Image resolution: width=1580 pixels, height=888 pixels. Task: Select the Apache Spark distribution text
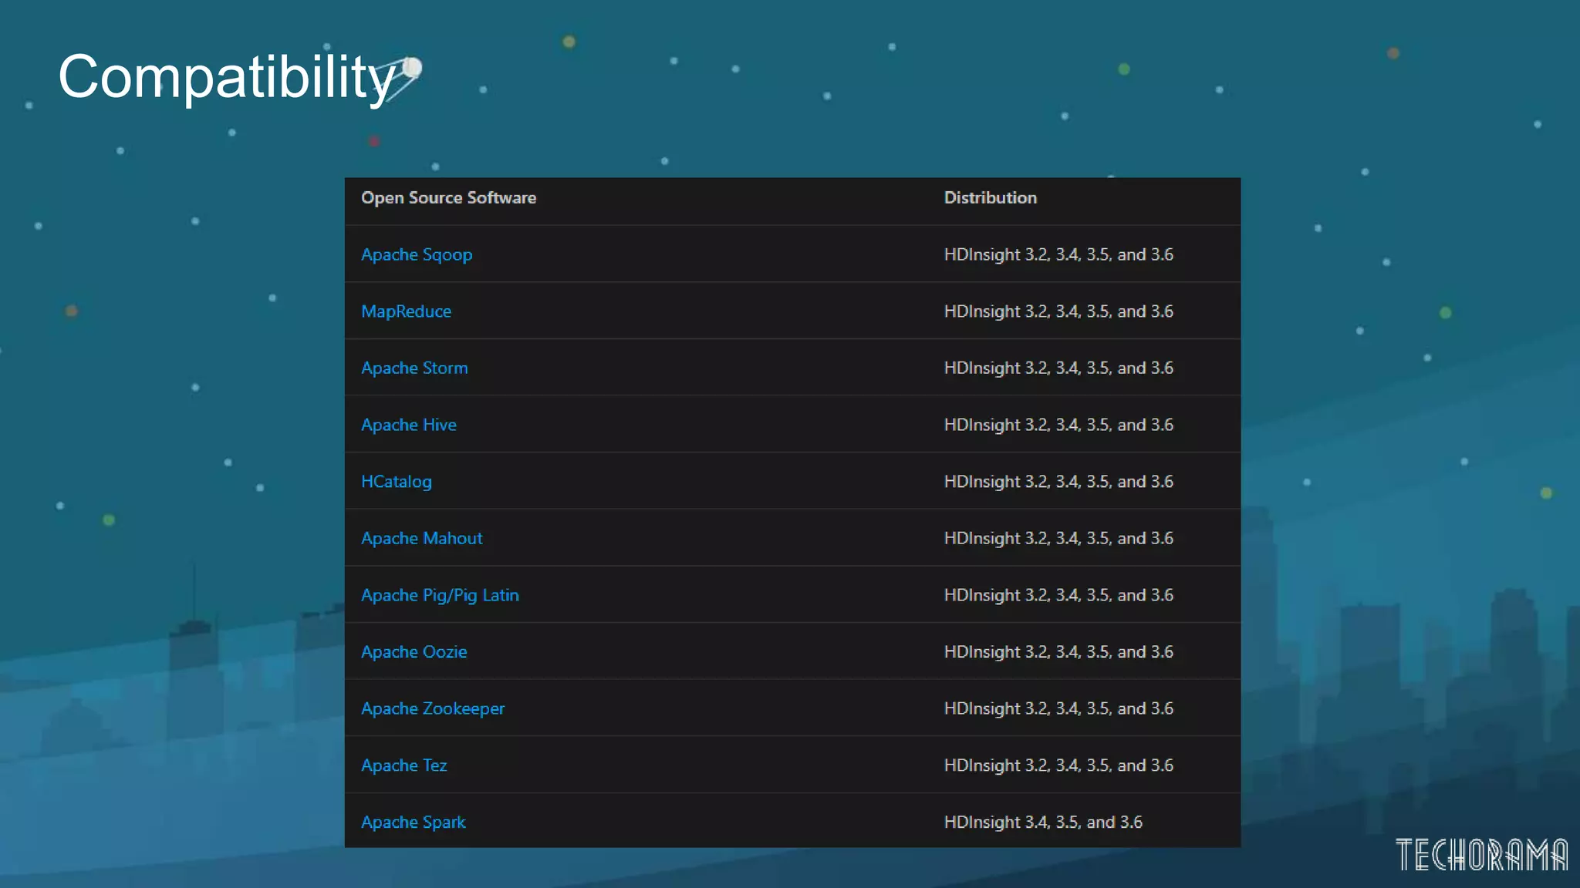(x=1042, y=822)
